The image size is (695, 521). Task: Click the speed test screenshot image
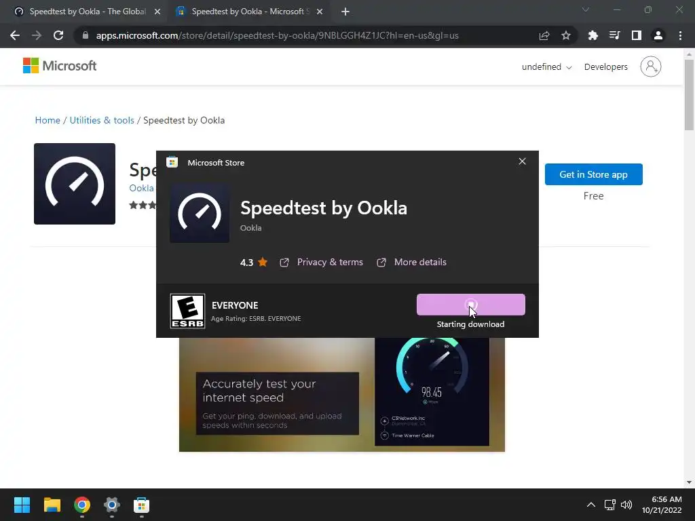pos(342,394)
